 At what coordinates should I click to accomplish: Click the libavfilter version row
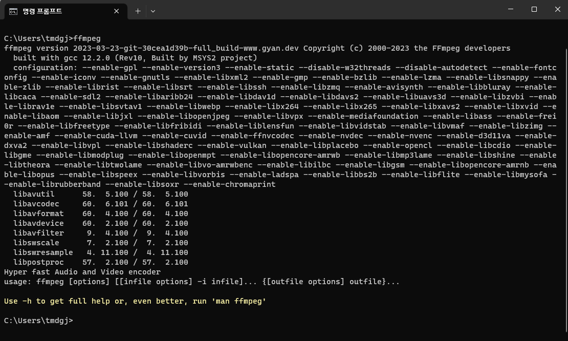tap(101, 233)
